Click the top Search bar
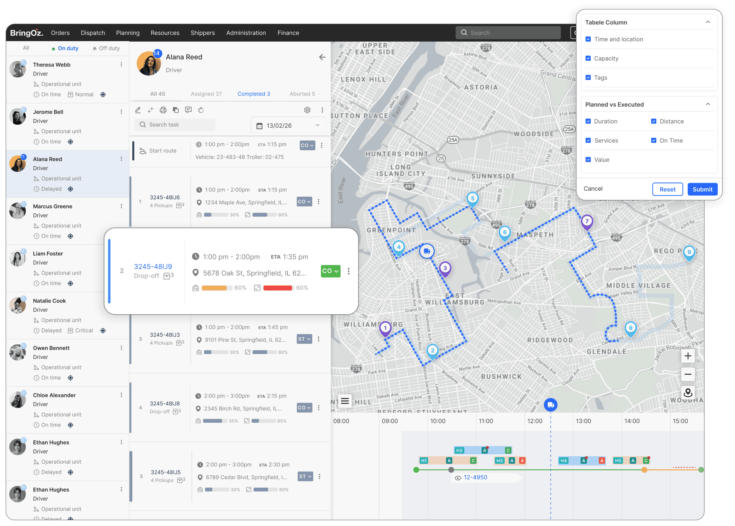735x526 pixels. [x=508, y=33]
